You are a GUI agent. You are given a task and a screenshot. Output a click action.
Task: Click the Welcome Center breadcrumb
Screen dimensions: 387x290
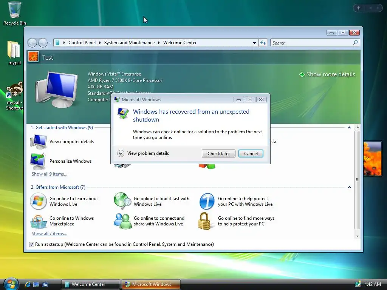point(180,43)
